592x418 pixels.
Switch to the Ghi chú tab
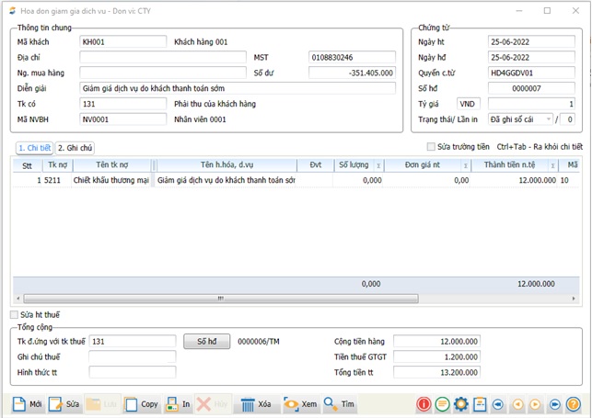(x=75, y=147)
